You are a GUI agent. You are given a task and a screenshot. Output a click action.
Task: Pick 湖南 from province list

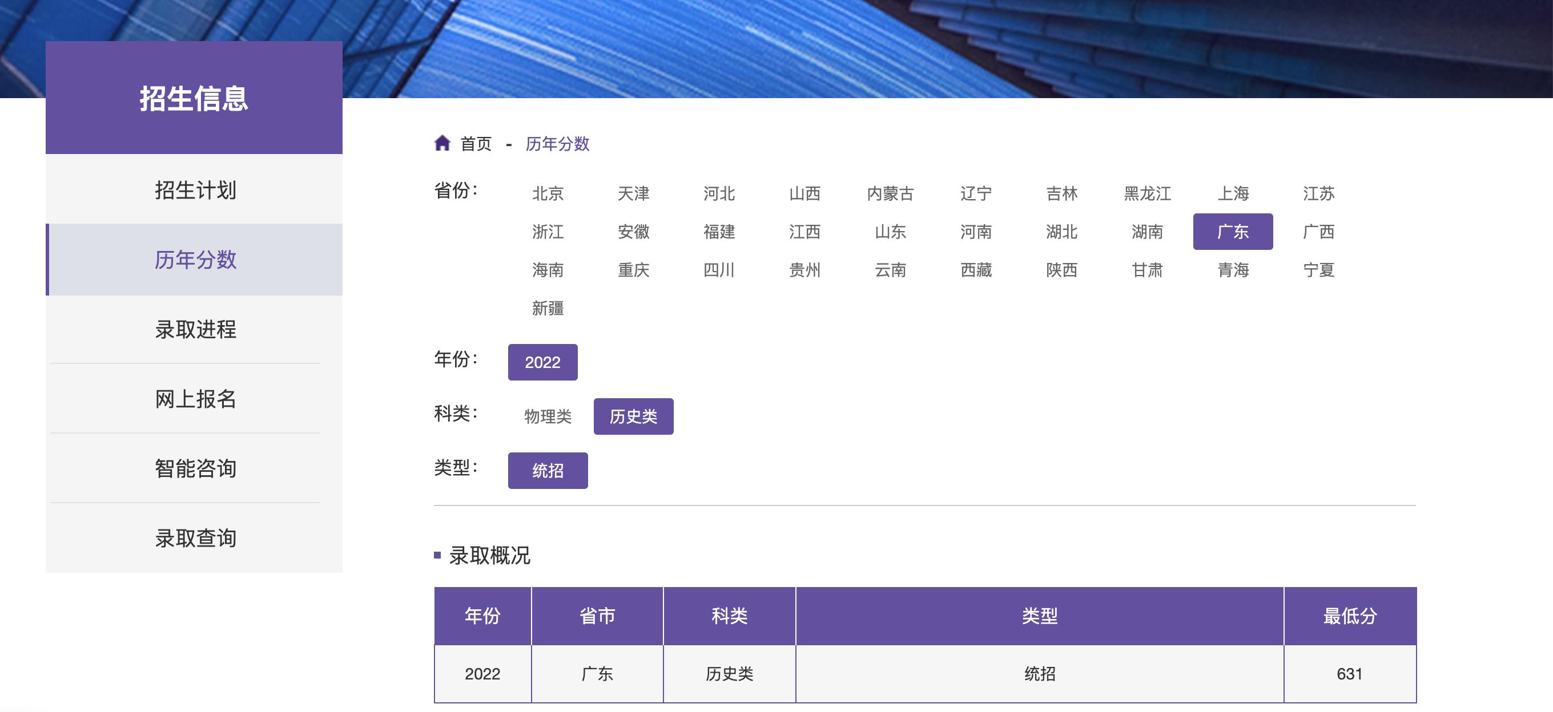coord(1147,231)
